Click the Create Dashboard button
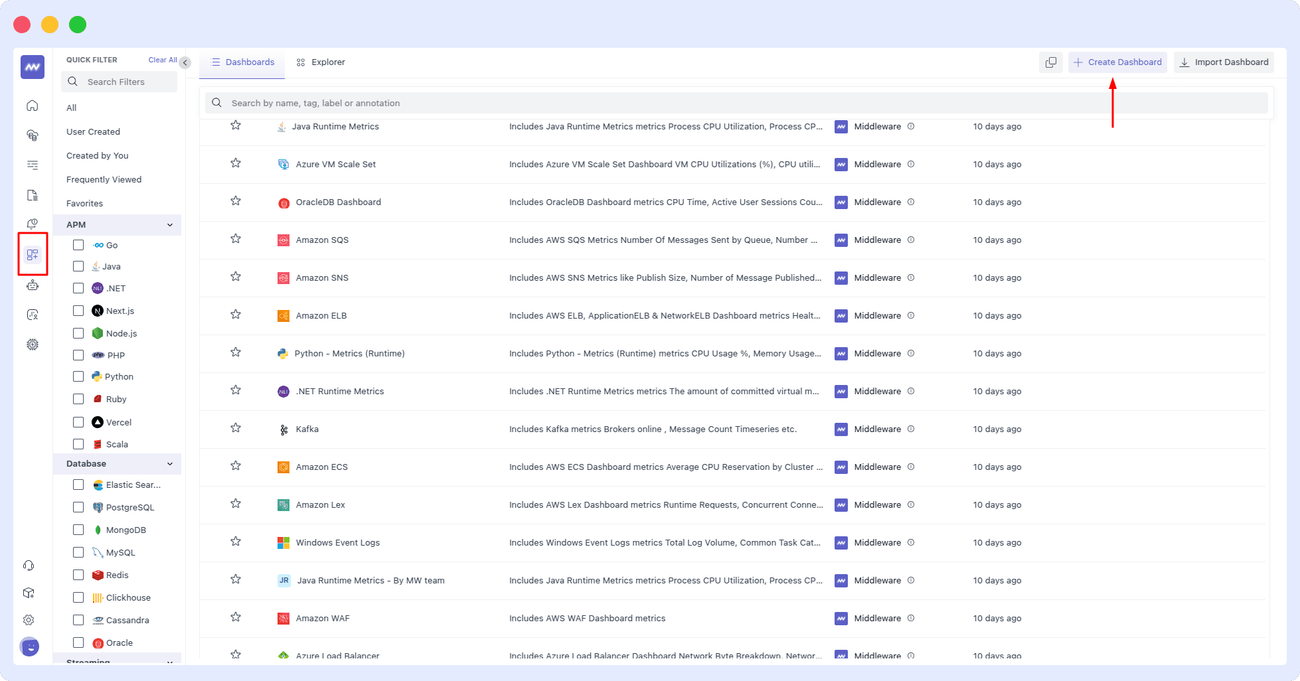This screenshot has width=1300, height=681. click(x=1117, y=62)
